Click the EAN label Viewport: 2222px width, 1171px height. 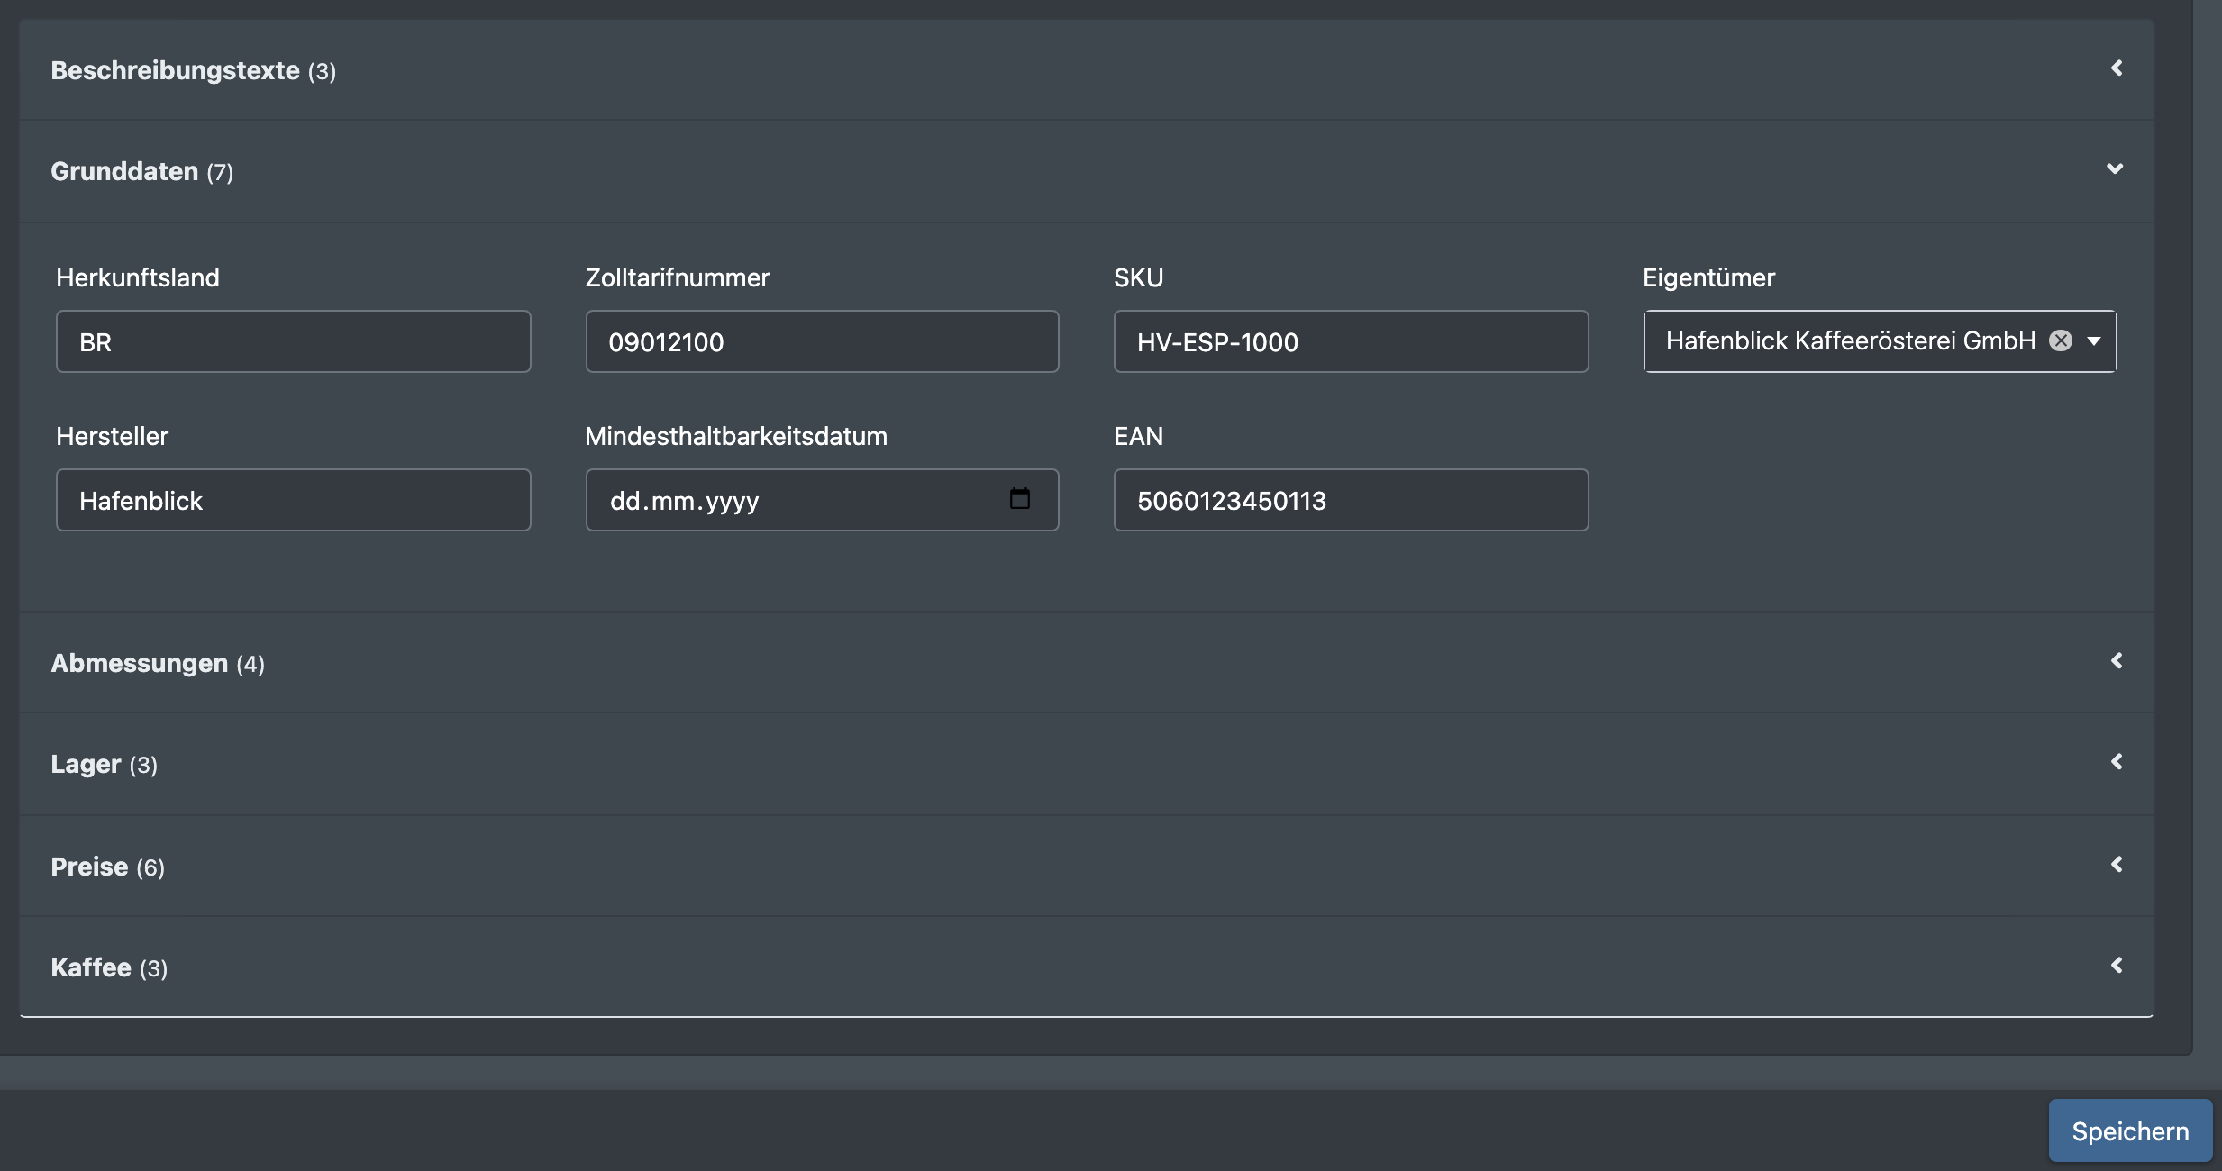pyautogui.click(x=1139, y=436)
